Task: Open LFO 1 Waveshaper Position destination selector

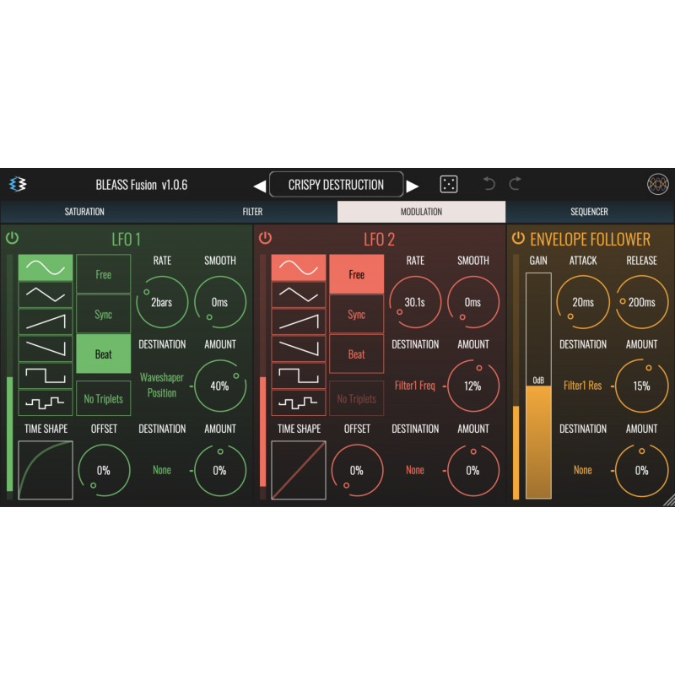Action: tap(162, 386)
